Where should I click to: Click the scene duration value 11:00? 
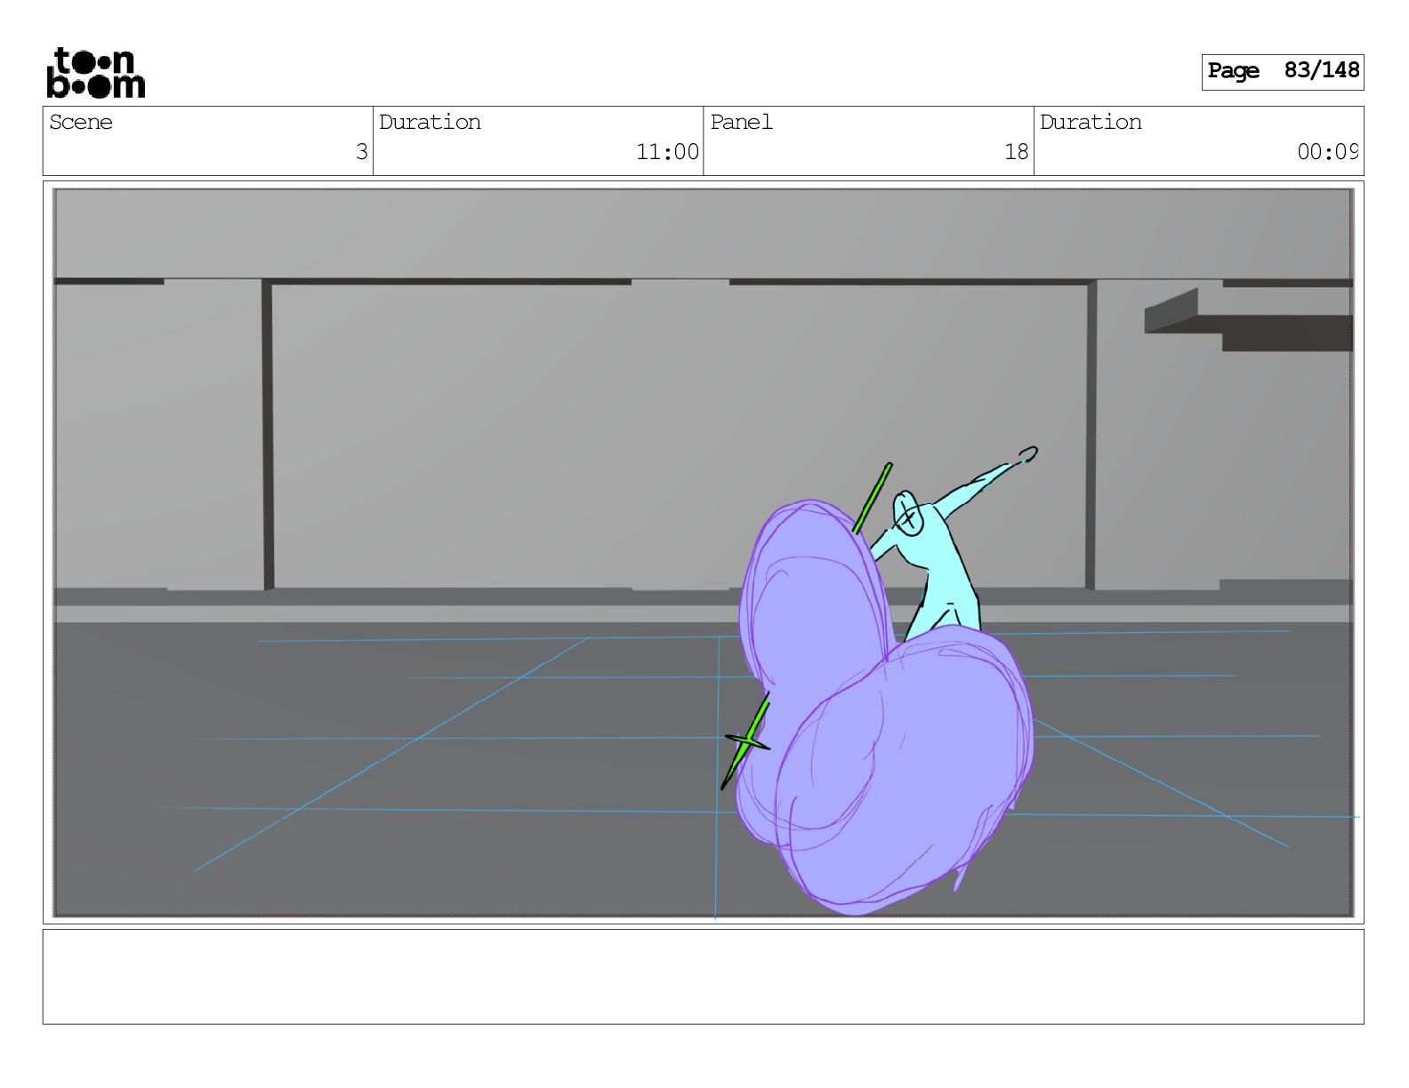click(667, 152)
